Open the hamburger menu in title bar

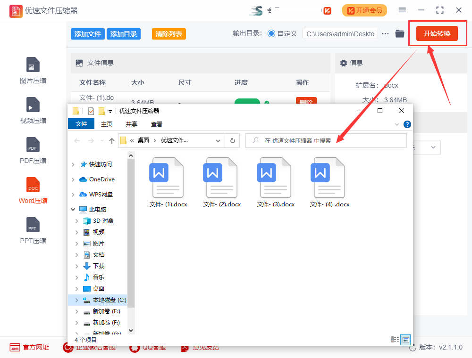402,10
